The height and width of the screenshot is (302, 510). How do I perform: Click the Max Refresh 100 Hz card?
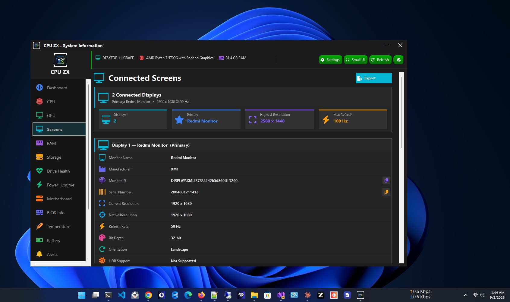click(353, 119)
